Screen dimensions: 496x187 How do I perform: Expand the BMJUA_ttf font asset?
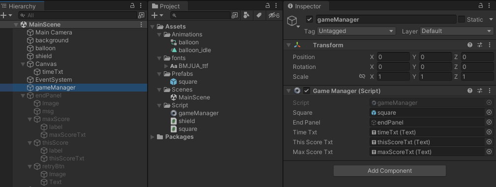[166, 66]
